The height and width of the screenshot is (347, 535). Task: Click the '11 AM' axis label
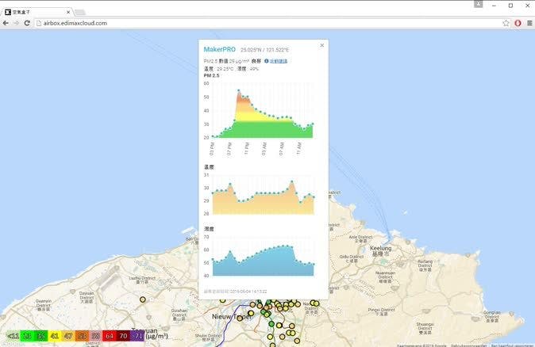298,149
